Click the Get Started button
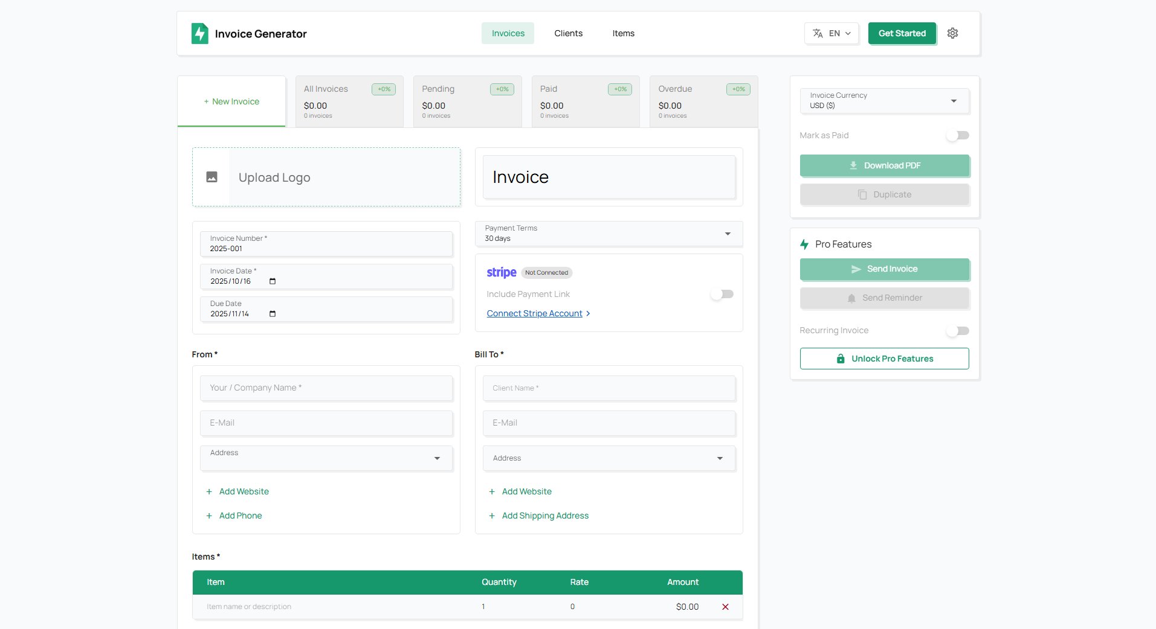This screenshot has height=629, width=1156. point(902,33)
